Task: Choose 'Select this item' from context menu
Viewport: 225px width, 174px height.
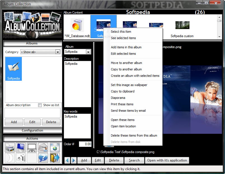Action: coord(121,32)
